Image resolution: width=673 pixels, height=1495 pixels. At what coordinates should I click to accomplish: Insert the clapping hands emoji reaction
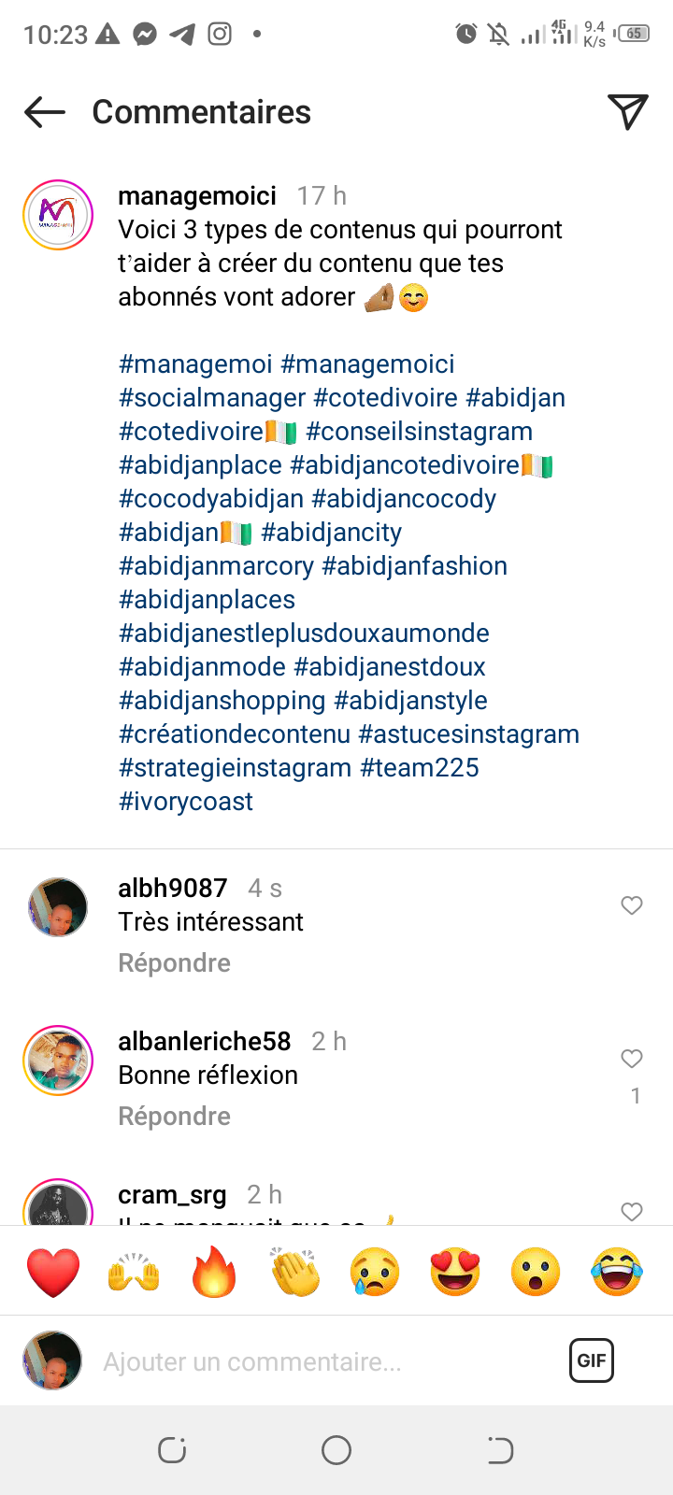tap(294, 1272)
